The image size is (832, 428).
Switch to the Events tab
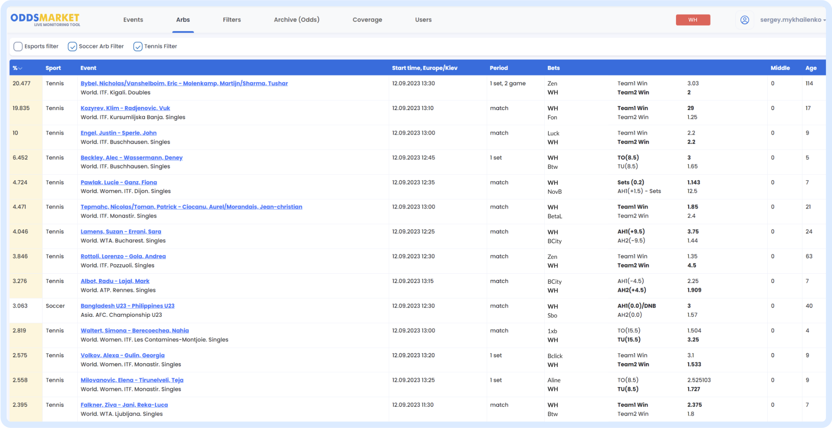point(133,20)
